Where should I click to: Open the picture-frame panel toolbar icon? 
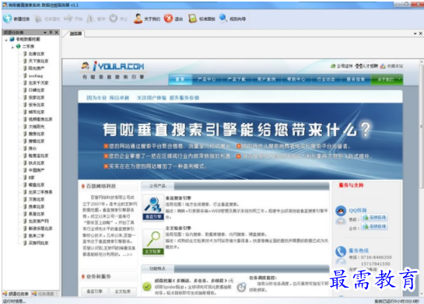tap(192, 19)
